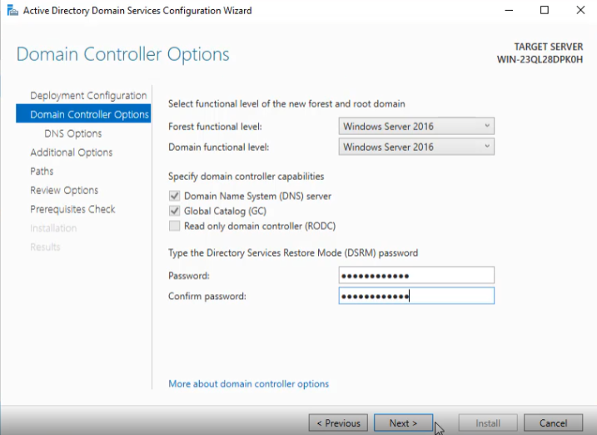The width and height of the screenshot is (597, 435).
Task: Focus the Confirm password field
Action: 416,296
